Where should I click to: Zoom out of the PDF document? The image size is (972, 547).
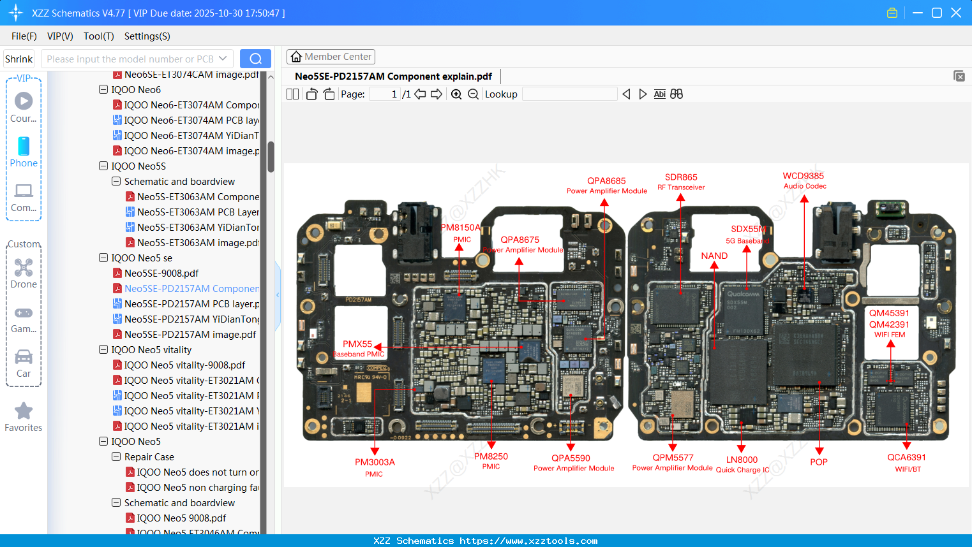pyautogui.click(x=473, y=94)
